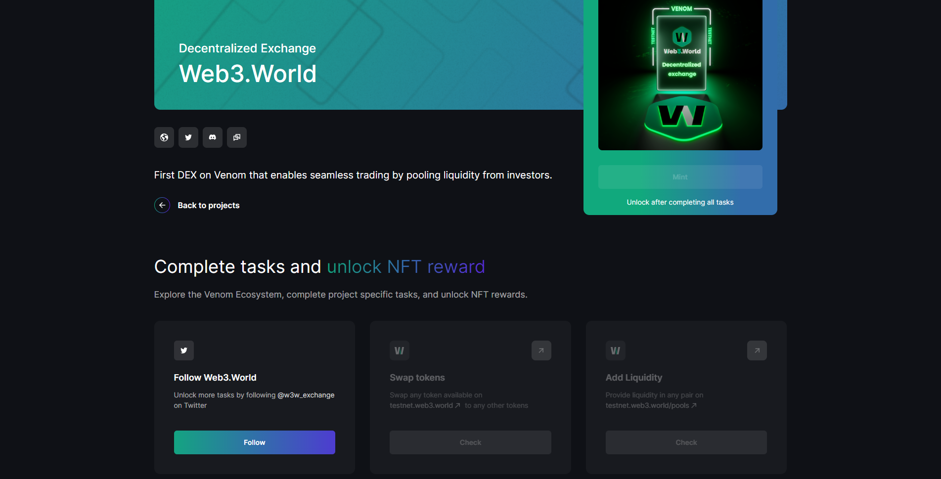941x479 pixels.
Task: Click the Add Liquidity task title
Action: [633, 378]
